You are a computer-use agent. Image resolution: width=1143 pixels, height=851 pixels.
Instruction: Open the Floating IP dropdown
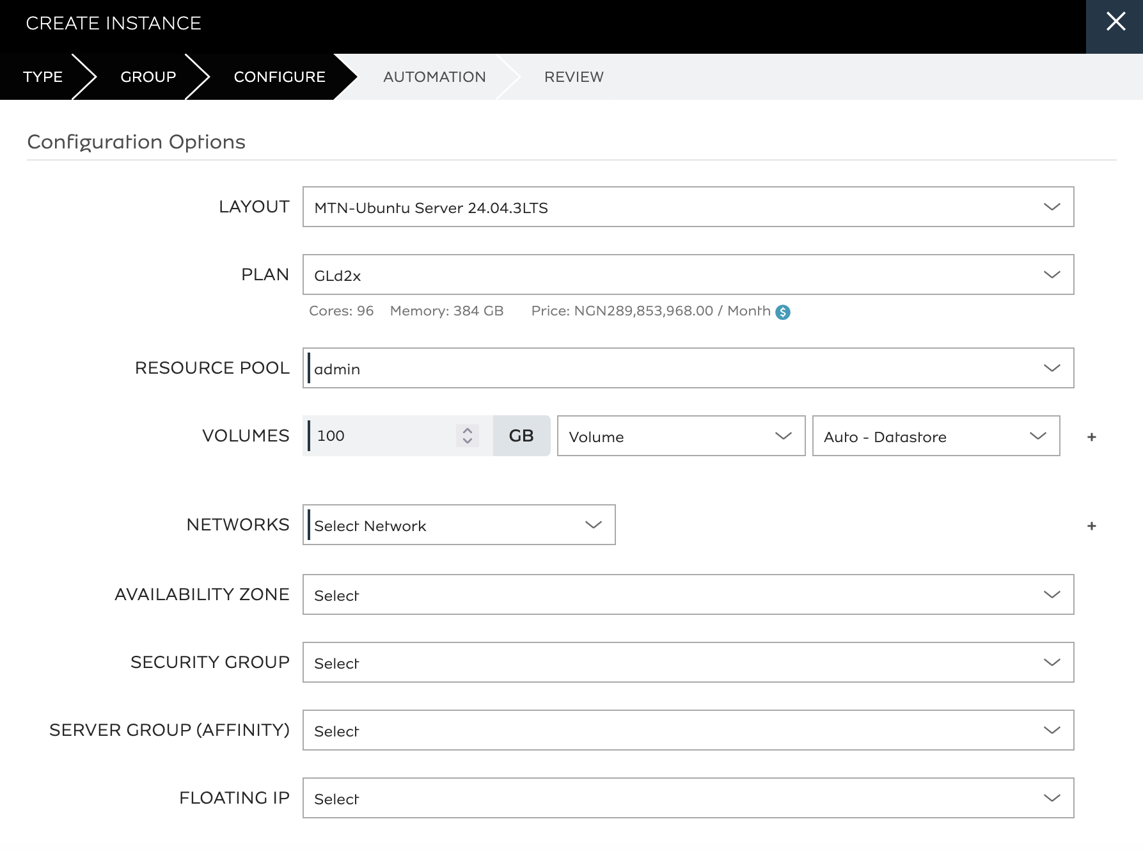tap(688, 798)
